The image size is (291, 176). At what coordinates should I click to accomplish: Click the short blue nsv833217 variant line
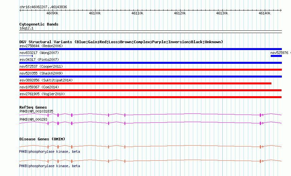tap(26, 56)
